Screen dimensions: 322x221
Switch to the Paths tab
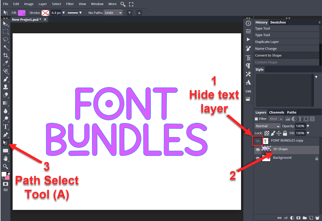(x=292, y=113)
